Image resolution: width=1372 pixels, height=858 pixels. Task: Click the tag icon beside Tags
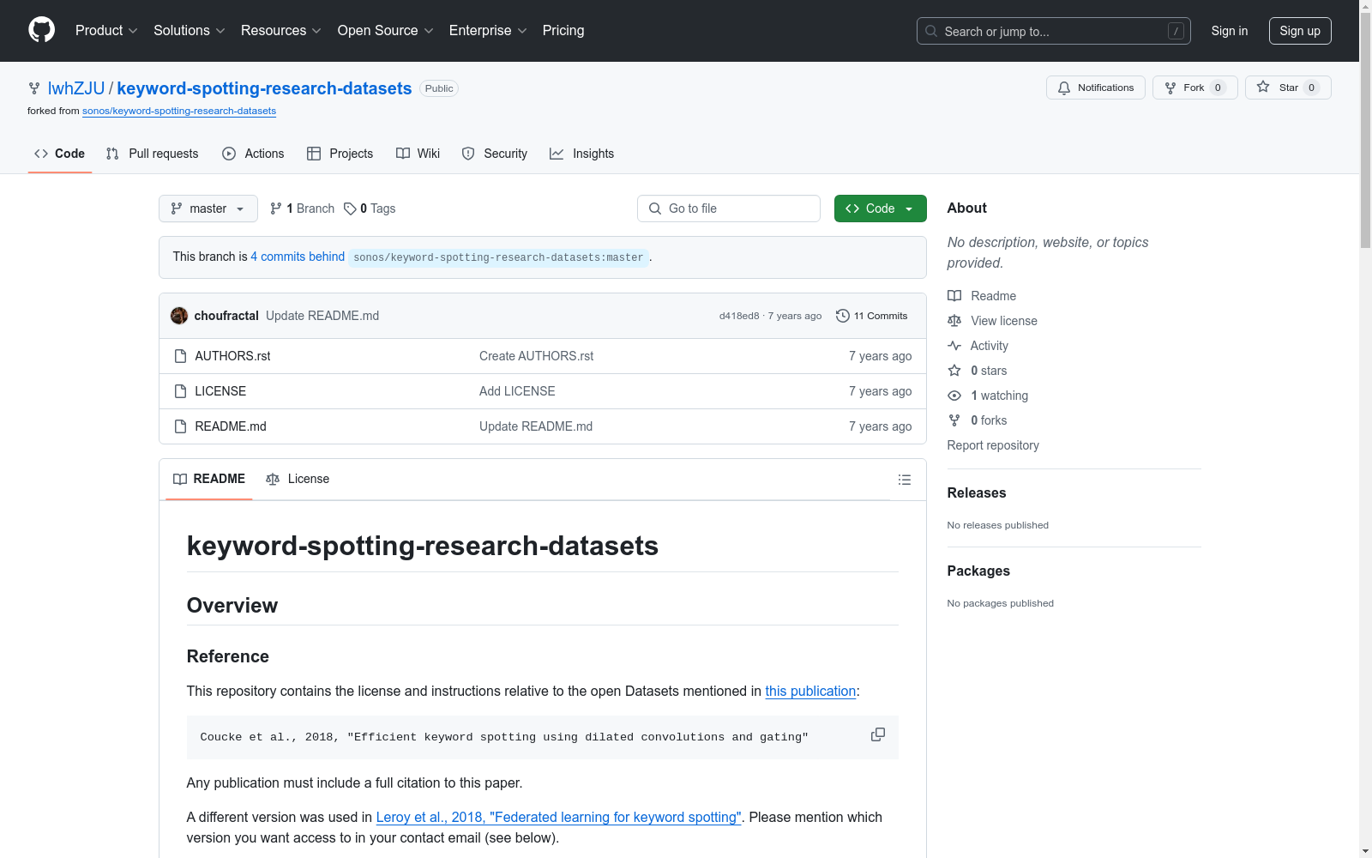(x=350, y=208)
